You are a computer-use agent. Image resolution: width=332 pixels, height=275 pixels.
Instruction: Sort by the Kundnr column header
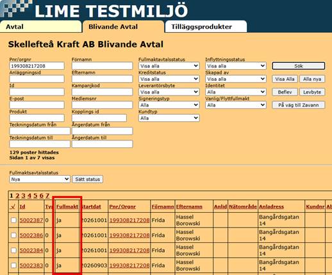pos(315,206)
